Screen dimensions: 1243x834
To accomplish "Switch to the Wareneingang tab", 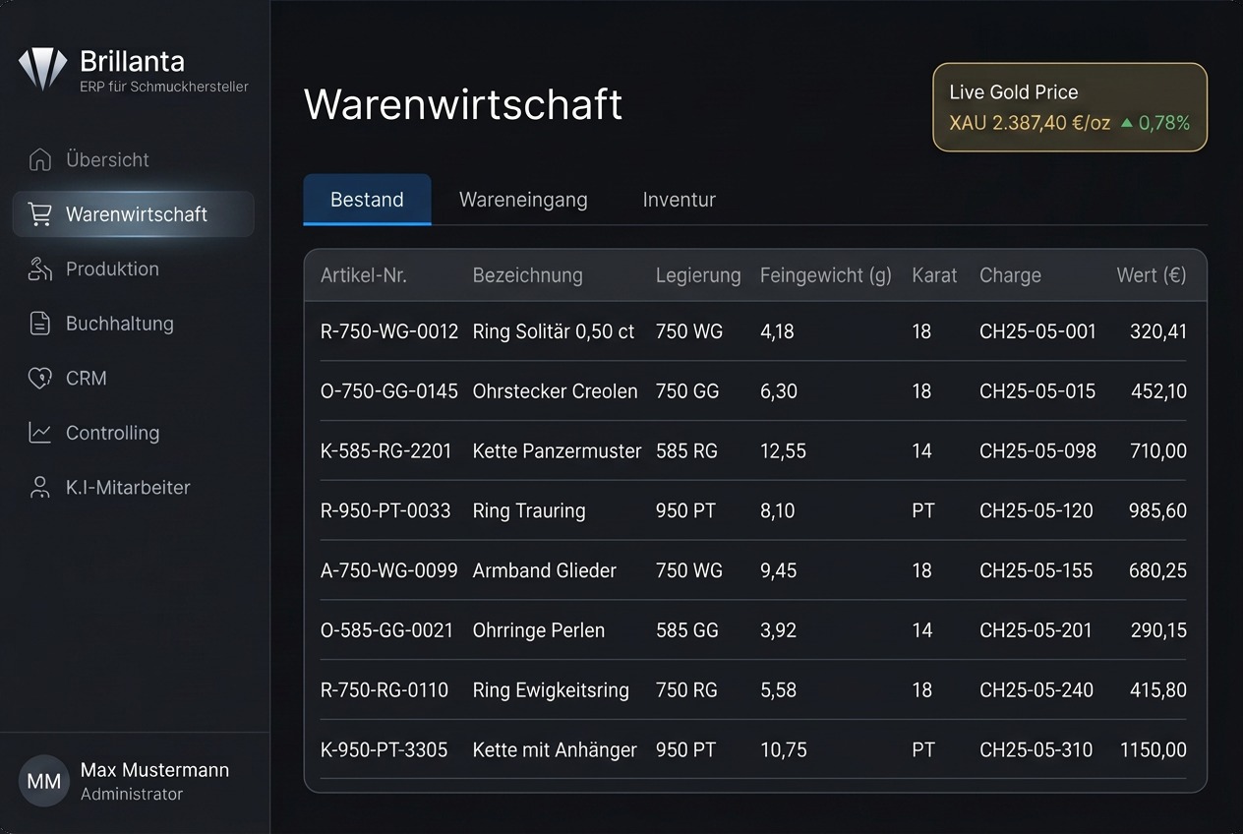I will pyautogui.click(x=523, y=200).
